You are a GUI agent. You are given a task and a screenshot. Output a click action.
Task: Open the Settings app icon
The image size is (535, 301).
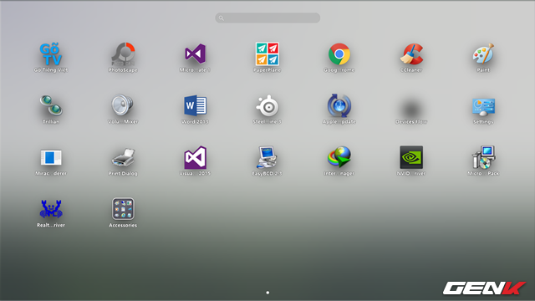click(x=483, y=107)
